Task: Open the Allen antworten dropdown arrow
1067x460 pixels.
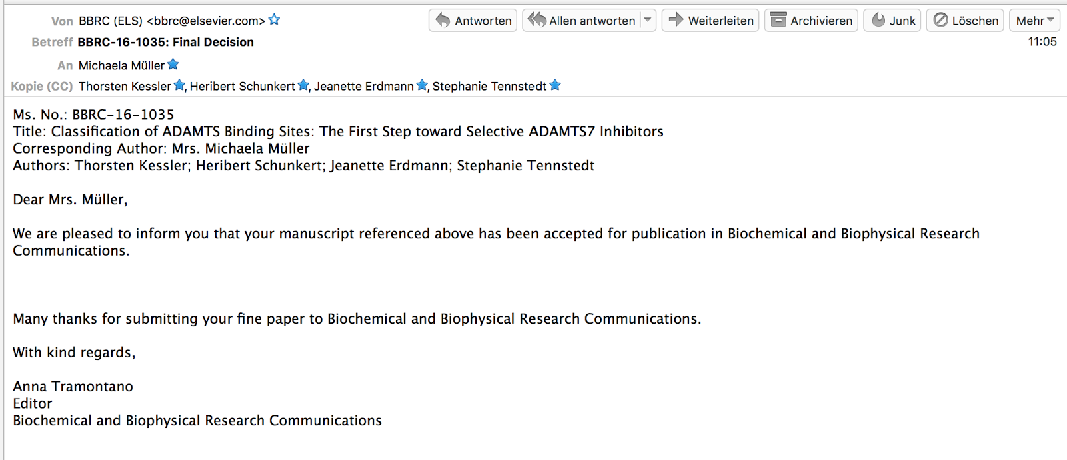Action: pyautogui.click(x=648, y=21)
